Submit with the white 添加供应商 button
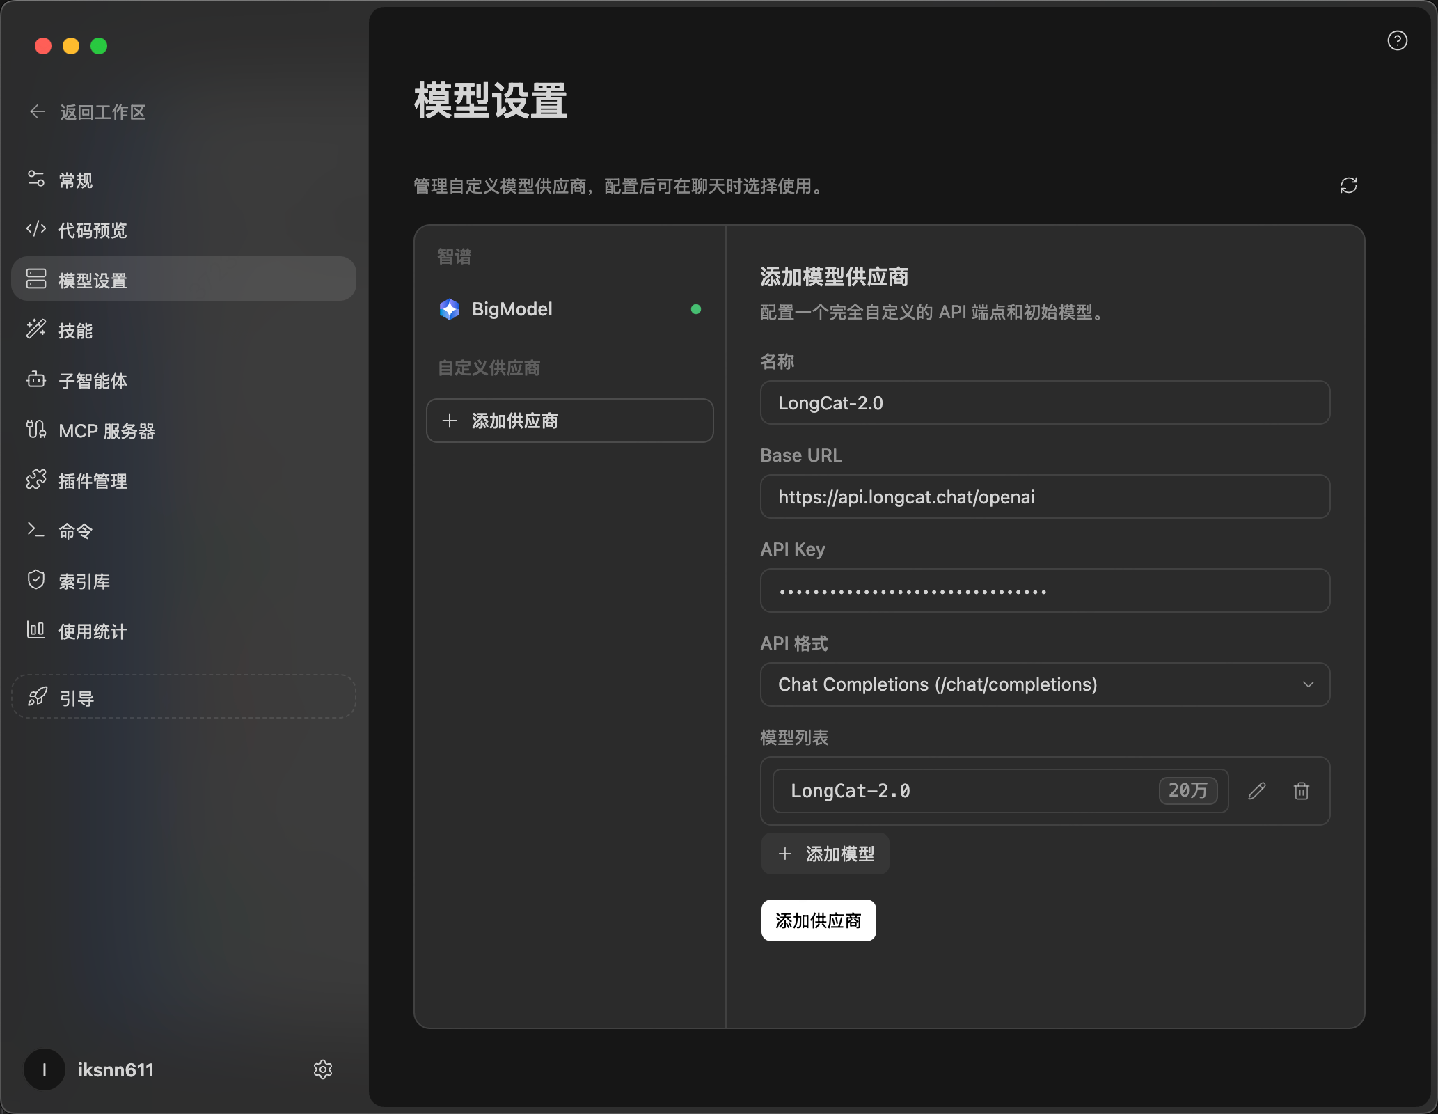 coord(819,920)
